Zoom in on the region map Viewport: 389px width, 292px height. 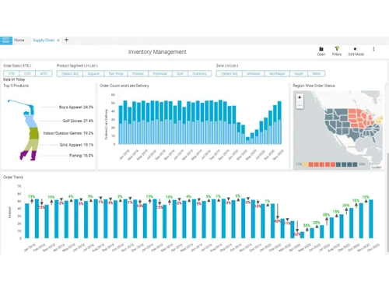tap(300, 97)
